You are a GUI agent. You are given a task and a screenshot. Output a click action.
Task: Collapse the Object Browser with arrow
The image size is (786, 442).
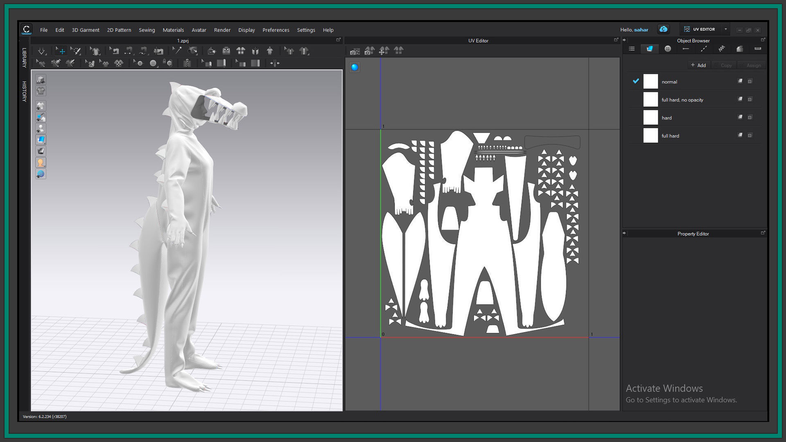pos(624,40)
